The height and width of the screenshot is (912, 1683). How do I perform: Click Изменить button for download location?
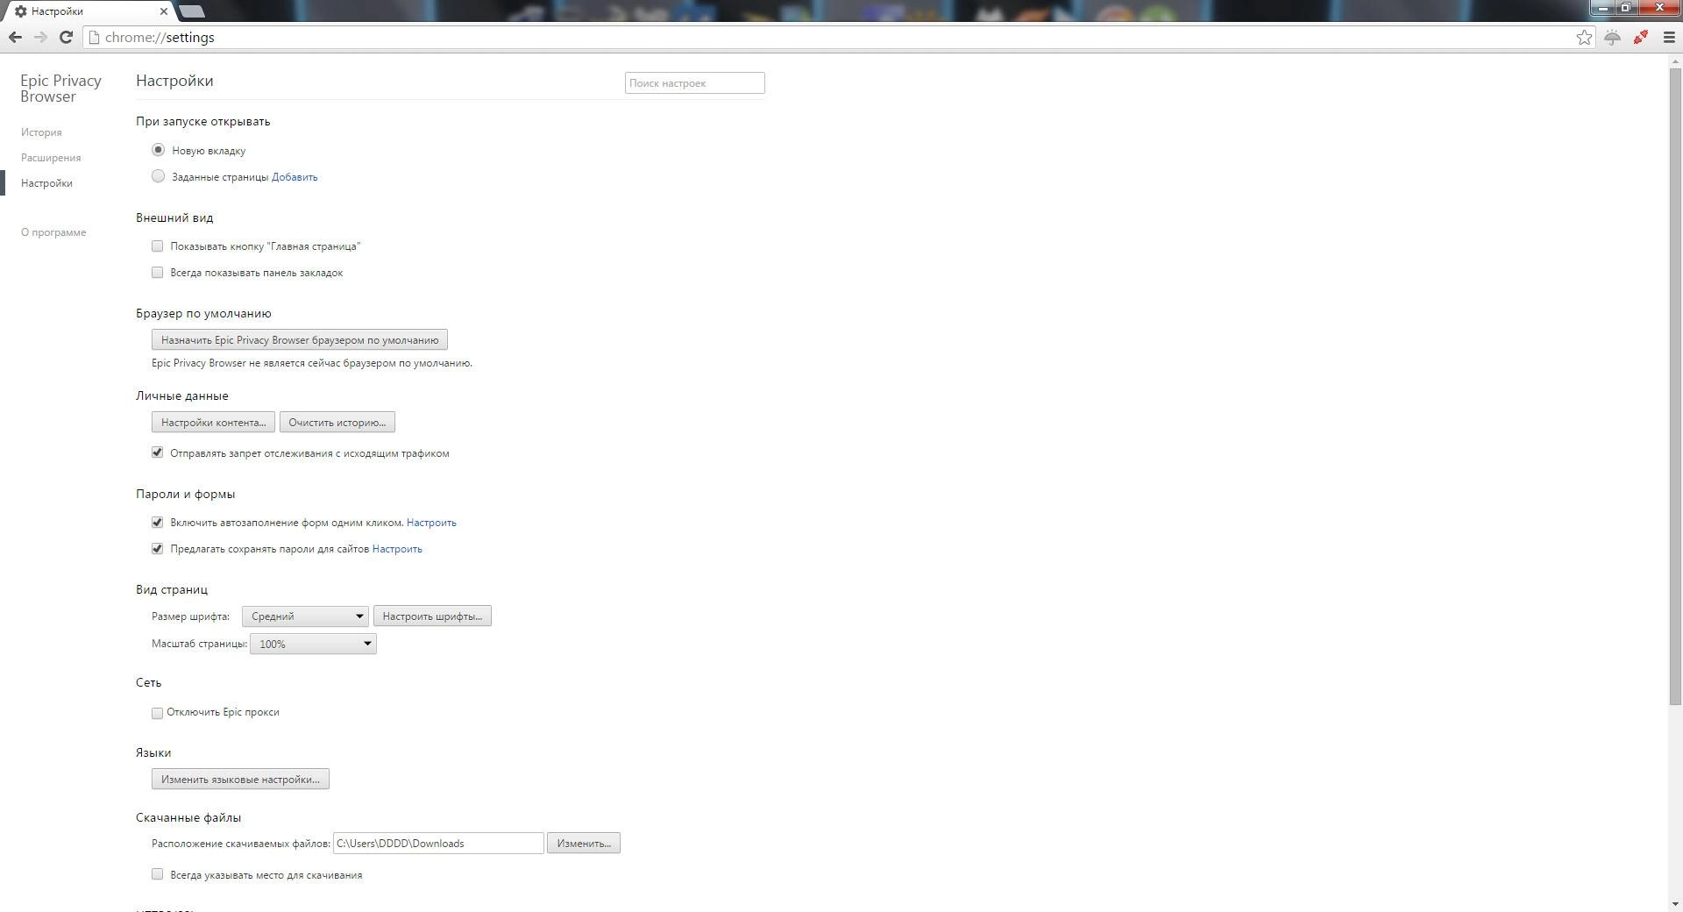(x=584, y=843)
